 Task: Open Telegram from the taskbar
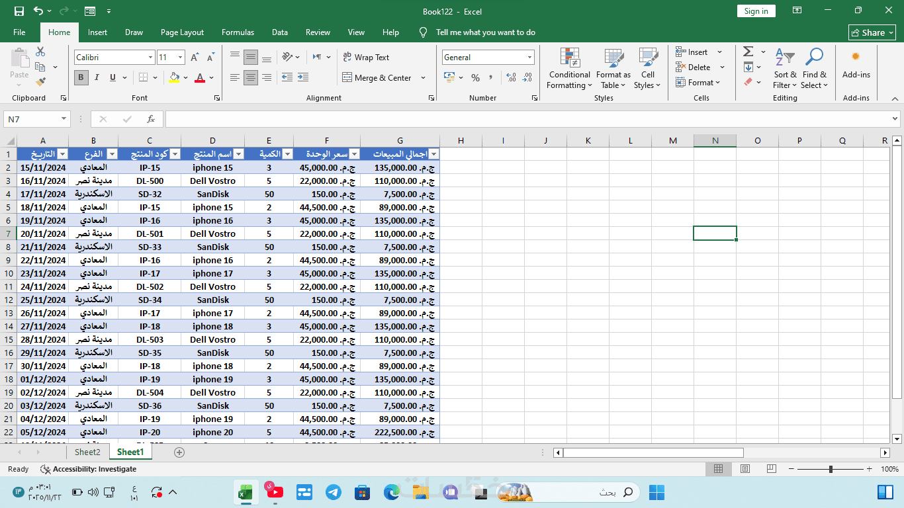[x=334, y=492]
